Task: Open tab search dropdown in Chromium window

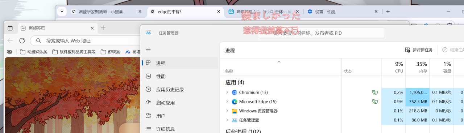Action: click(x=62, y=12)
